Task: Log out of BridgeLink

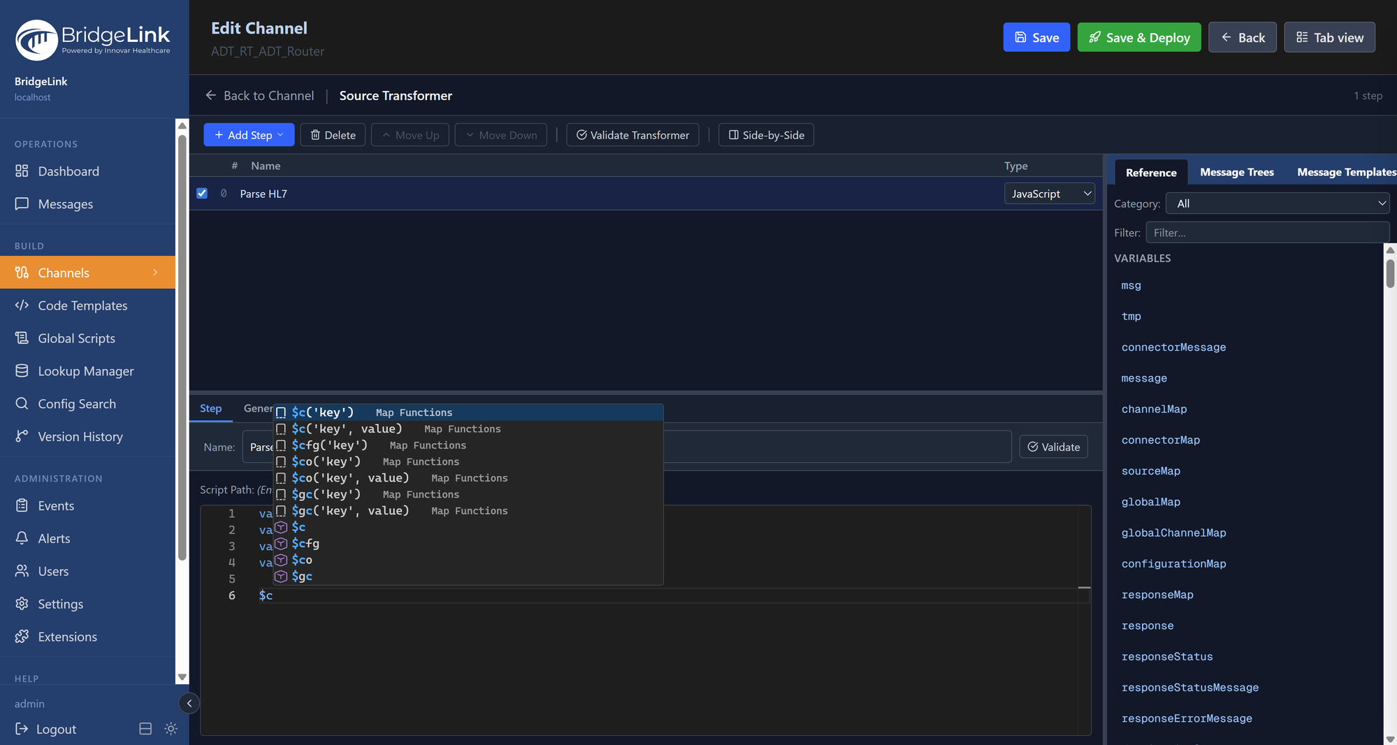Action: tap(46, 729)
